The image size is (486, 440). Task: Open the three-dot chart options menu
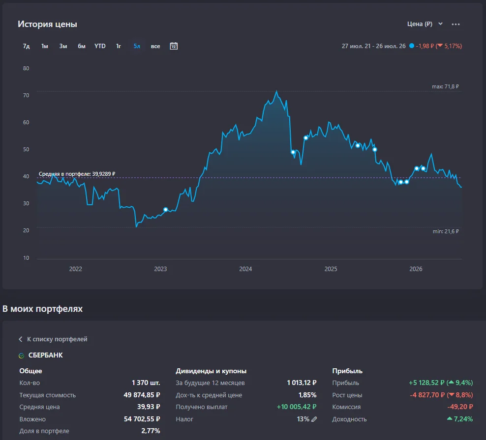coord(456,24)
